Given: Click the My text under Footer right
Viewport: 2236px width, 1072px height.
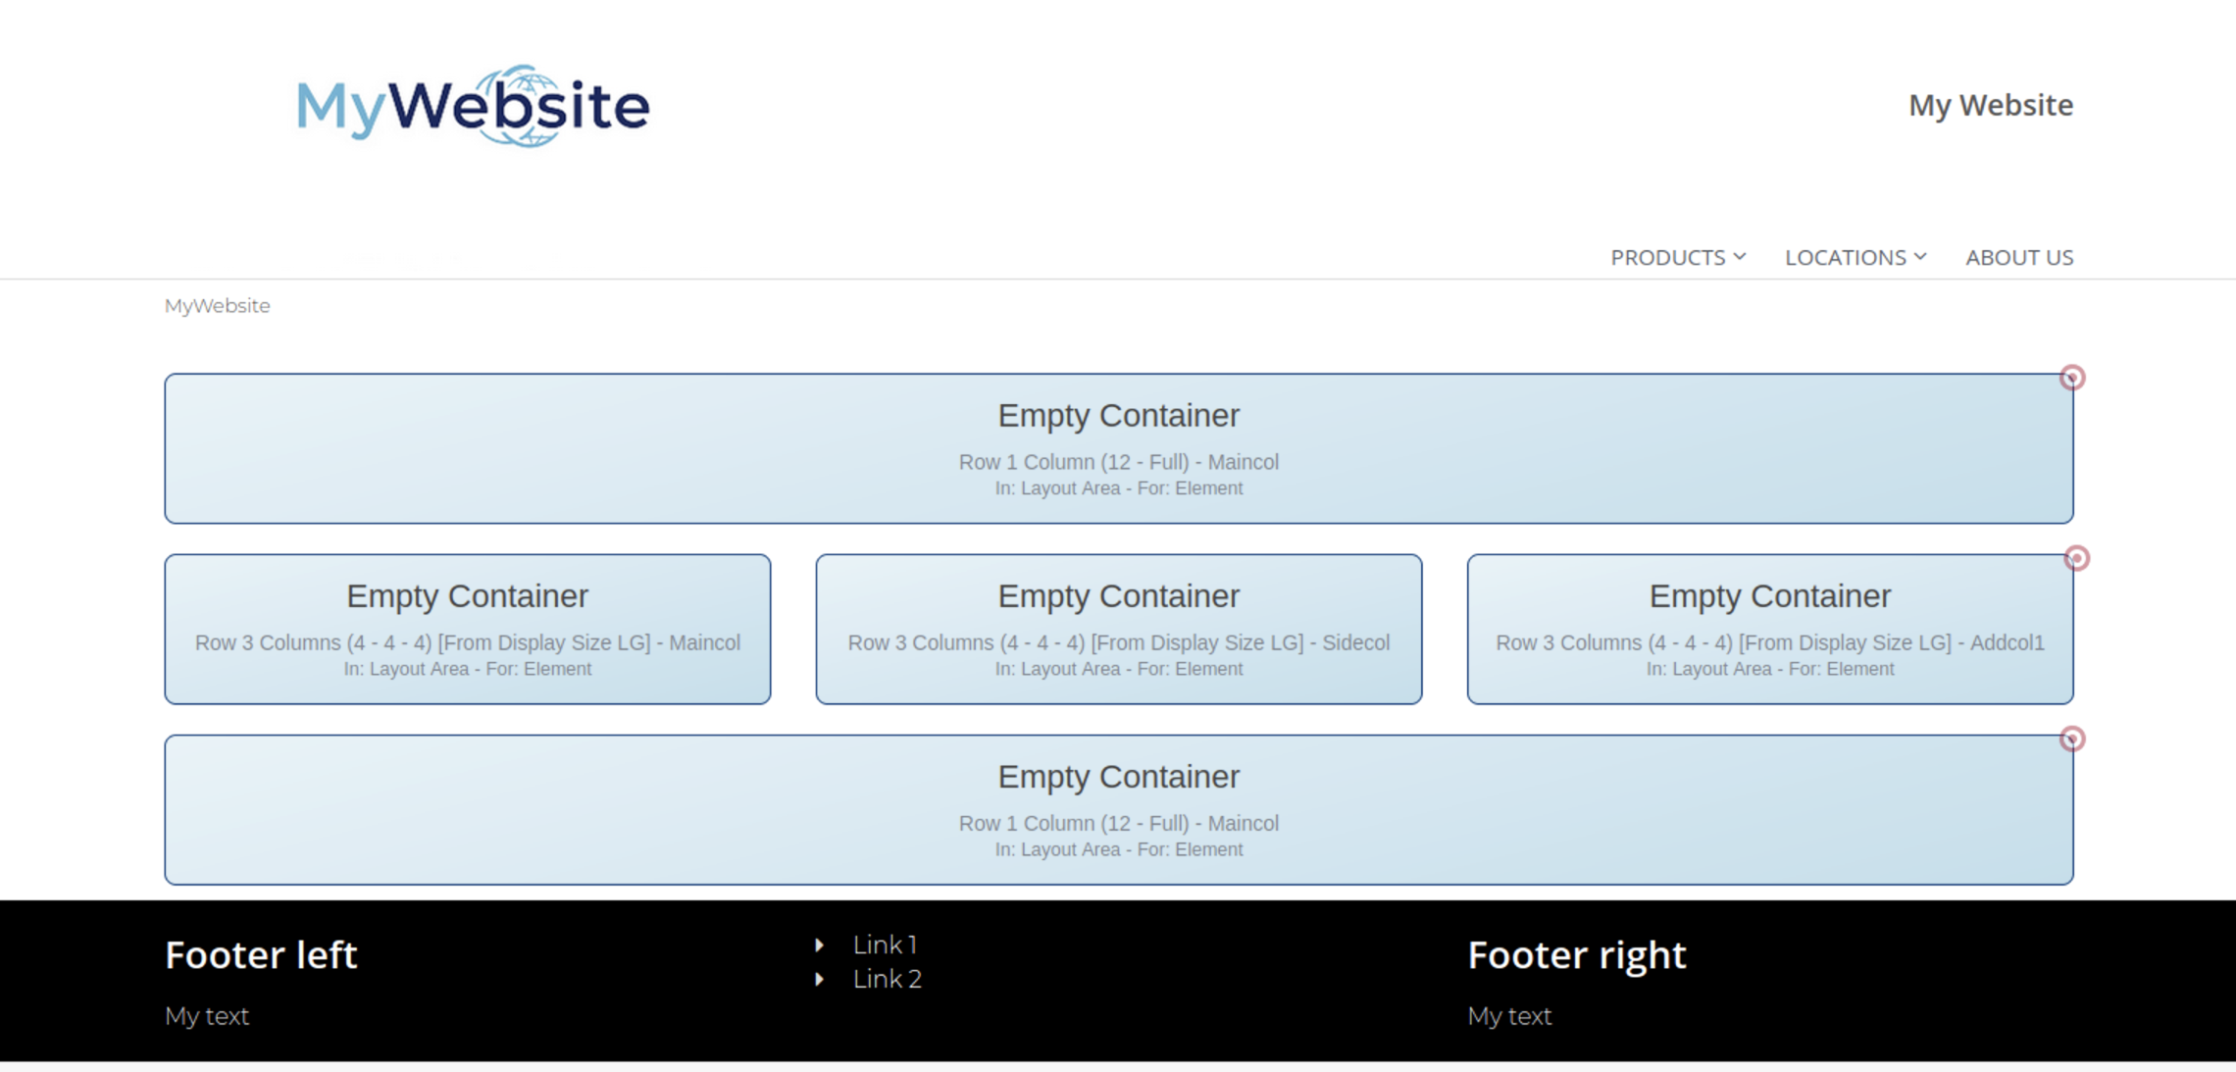Looking at the screenshot, I should (x=1508, y=1016).
